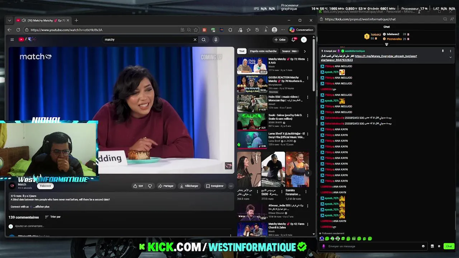
Task: Open Trier par comments sort dropdown
Action: pos(53,217)
